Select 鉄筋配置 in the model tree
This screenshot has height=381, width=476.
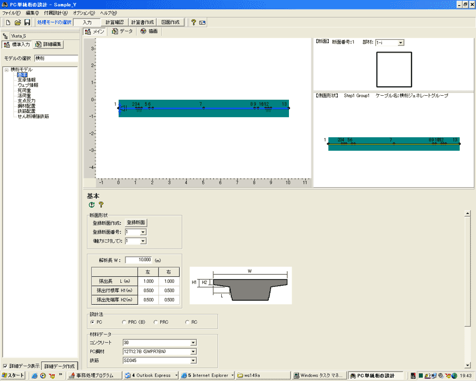click(26, 111)
